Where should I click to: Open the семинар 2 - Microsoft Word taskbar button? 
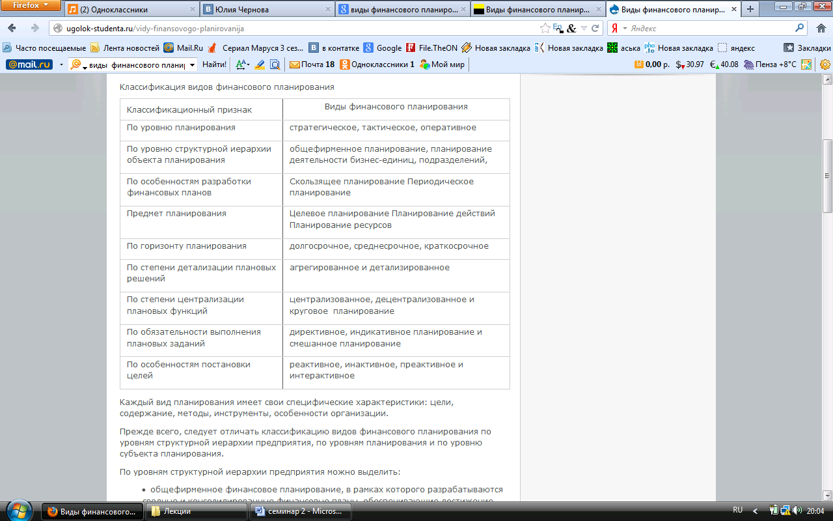[300, 511]
